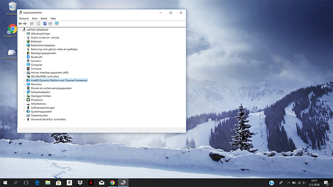This screenshot has width=333, height=187.
Task: Expand the Beeldschermadapters category
Action: 24,45
